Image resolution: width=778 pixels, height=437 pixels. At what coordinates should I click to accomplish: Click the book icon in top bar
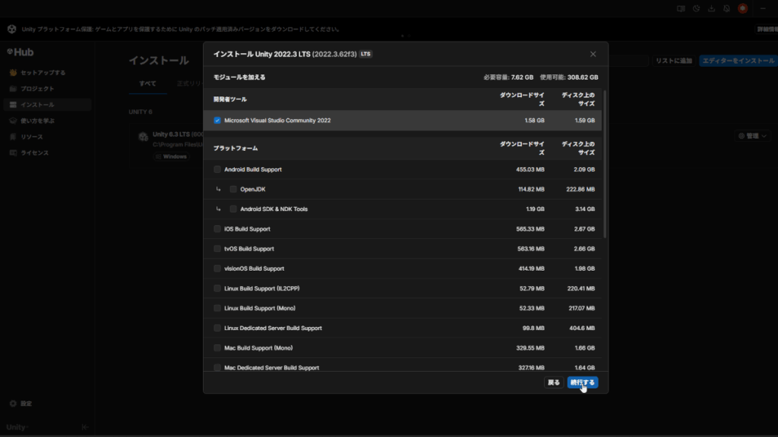681,8
